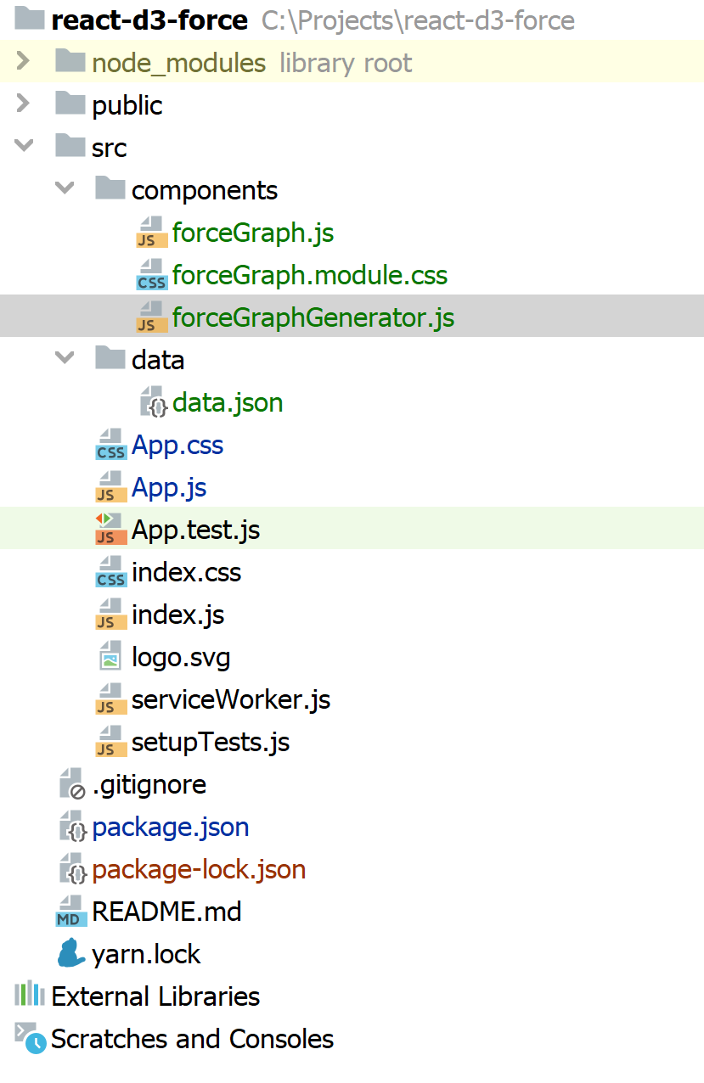Viewport: 704px width, 1083px height.
Task: Click the src folder icon
Action: (x=70, y=146)
